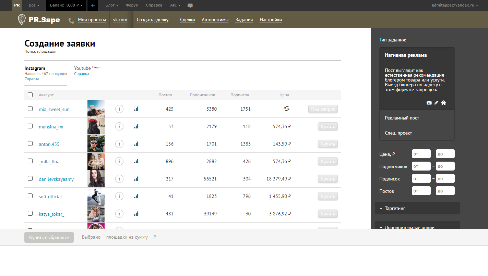Tick the checkbox for anton.455
Viewport: 488px width, 276px height.
(30, 143)
